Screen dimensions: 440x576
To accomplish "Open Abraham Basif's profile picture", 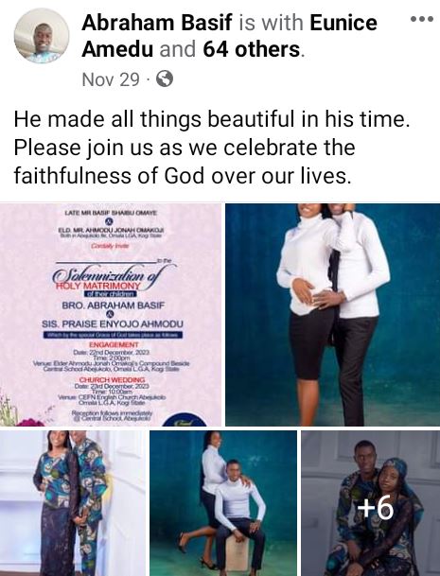I will [x=42, y=36].
